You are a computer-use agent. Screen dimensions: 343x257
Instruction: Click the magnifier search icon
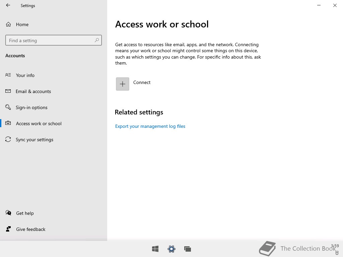pyautogui.click(x=97, y=40)
